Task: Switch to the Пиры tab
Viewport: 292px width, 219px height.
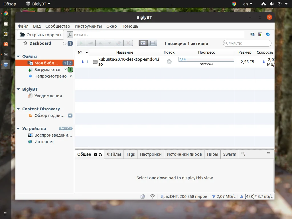Action: 212,154
